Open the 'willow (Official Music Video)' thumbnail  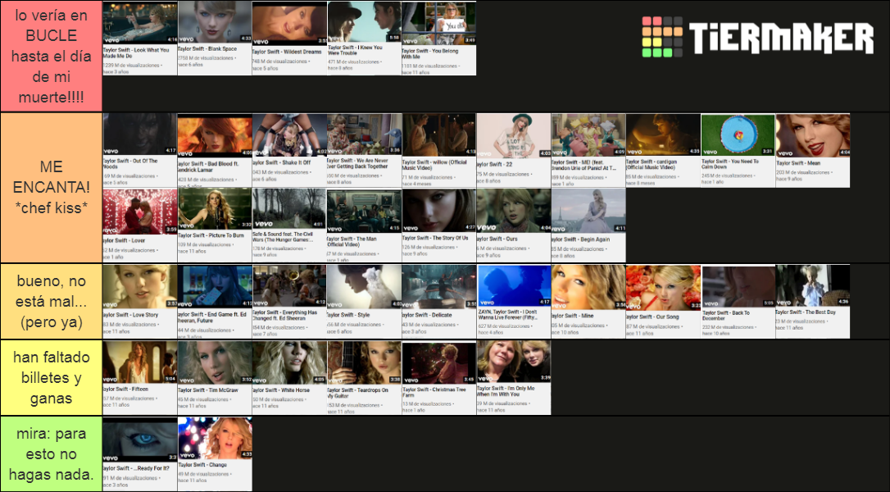click(x=439, y=151)
